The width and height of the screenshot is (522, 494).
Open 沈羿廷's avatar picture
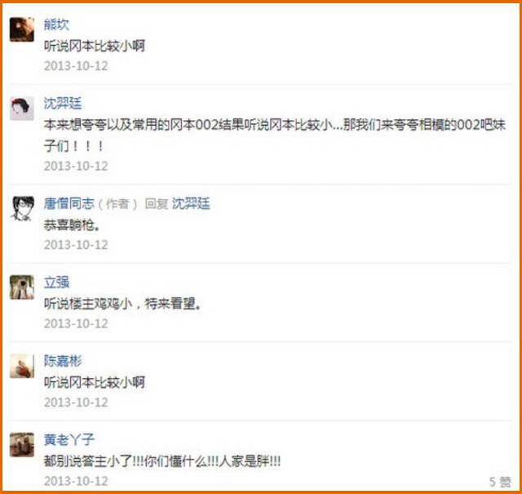[22, 109]
